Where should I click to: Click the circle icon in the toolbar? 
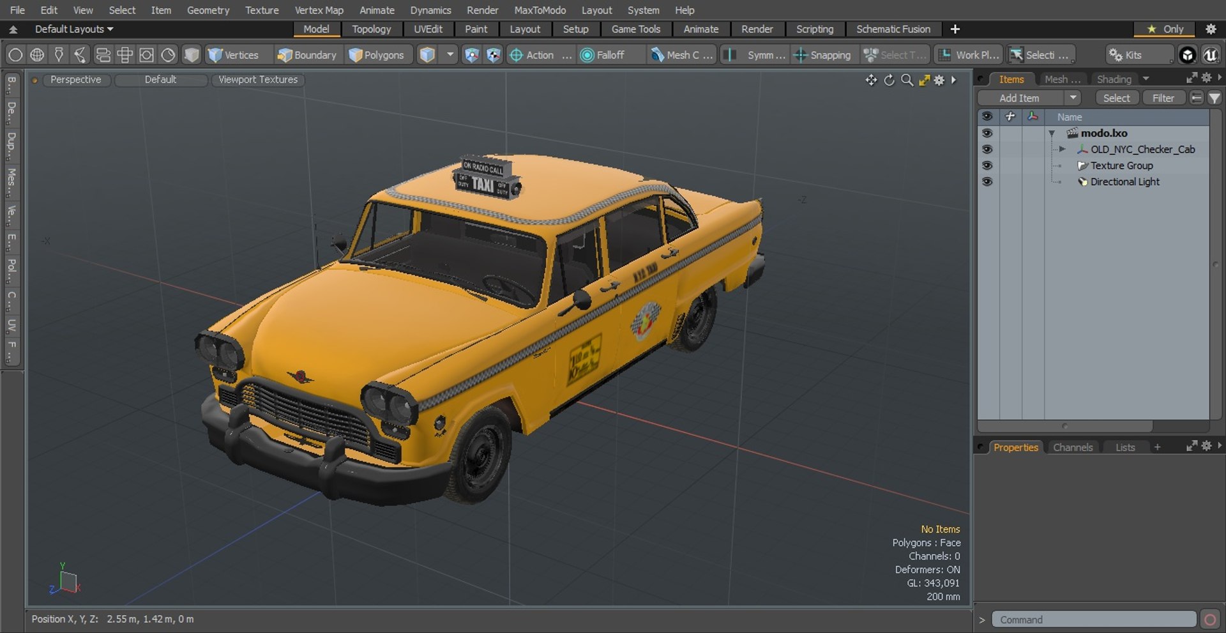click(15, 55)
